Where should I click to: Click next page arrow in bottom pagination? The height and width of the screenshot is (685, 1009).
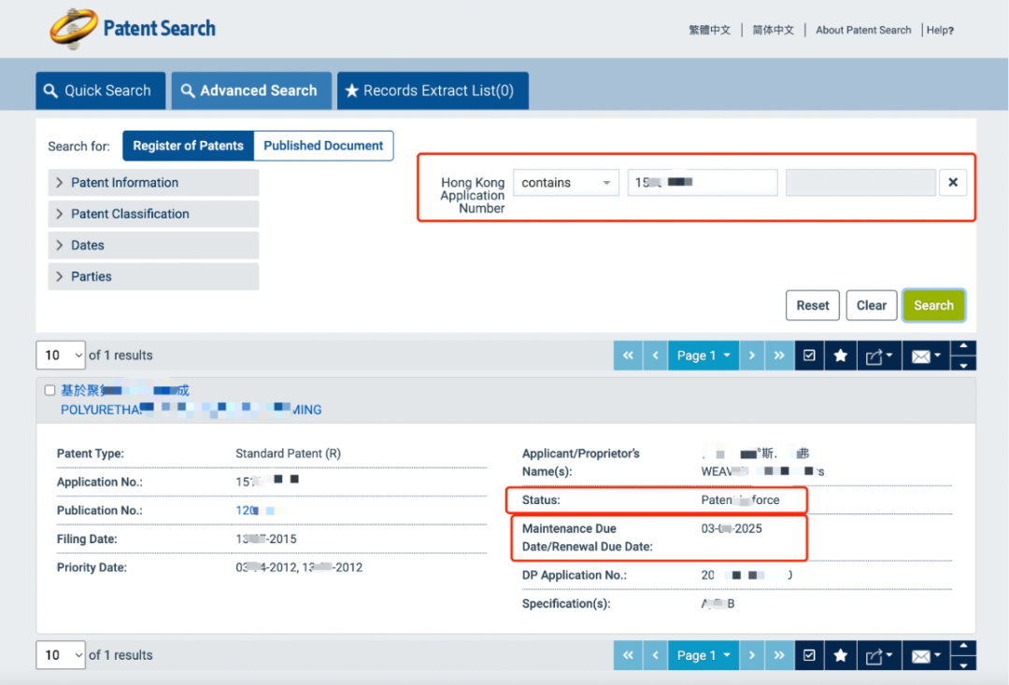pyautogui.click(x=750, y=655)
